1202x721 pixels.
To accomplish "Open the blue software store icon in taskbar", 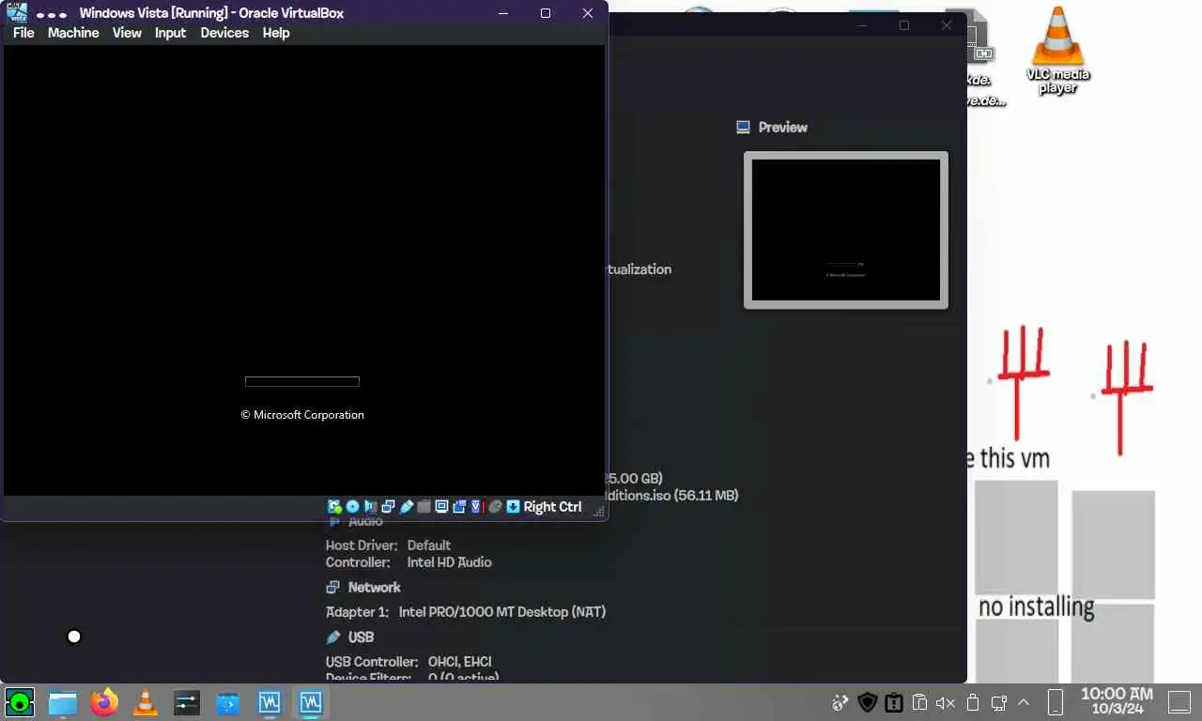I will click(x=228, y=702).
